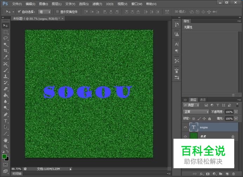This screenshot has height=177, width=243.
Task: Open the Filter menu
Action: tap(97, 4)
